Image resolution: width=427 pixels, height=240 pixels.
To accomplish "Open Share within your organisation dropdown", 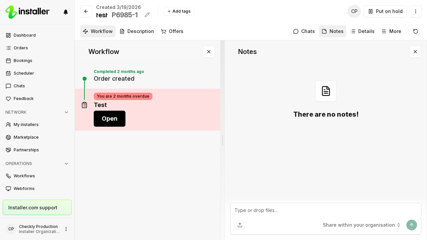I will pyautogui.click(x=362, y=225).
